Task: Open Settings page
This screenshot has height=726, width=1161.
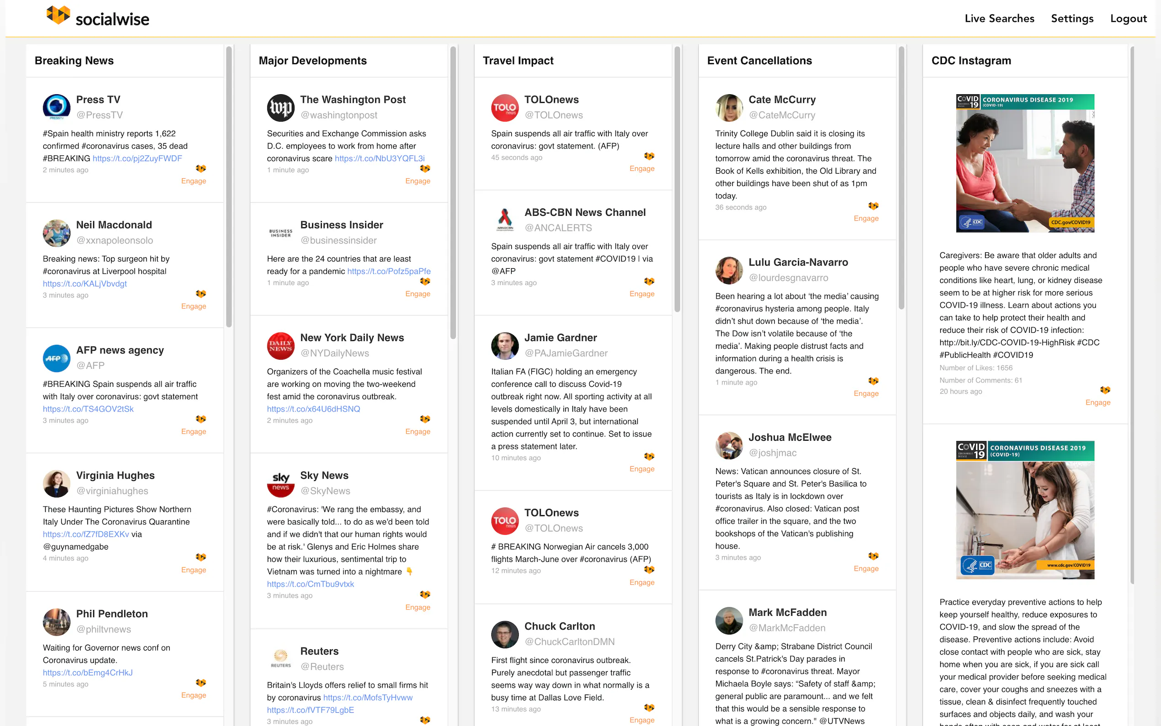Action: [x=1072, y=18]
